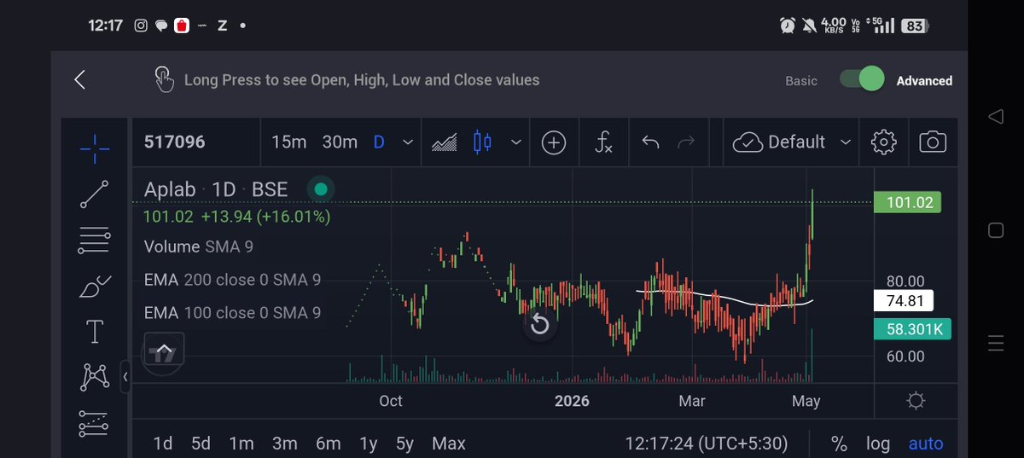Open the chart patterns tool
Image resolution: width=1024 pixels, height=458 pixels.
[95, 377]
